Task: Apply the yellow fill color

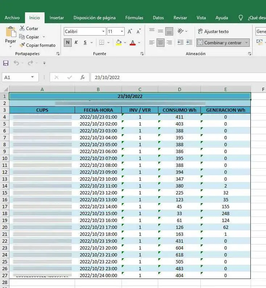Action: point(119,42)
